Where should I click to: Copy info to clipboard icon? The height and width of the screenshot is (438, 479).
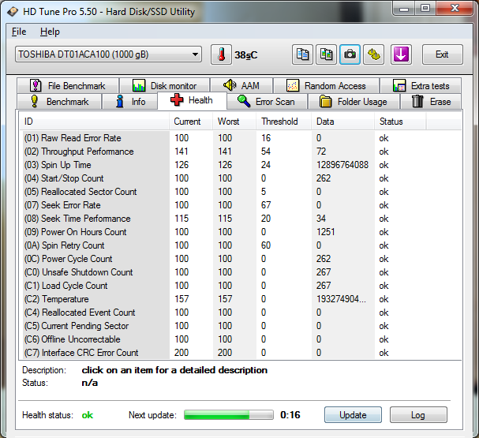tap(302, 54)
